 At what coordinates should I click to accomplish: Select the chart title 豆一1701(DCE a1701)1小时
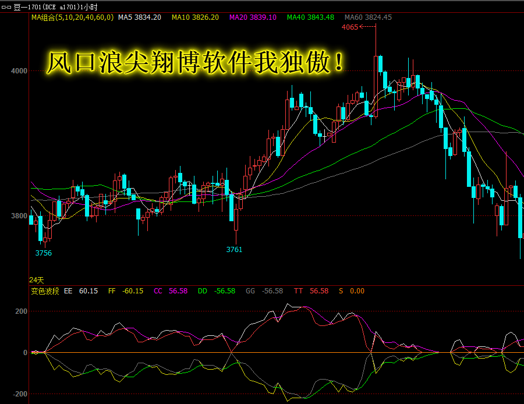(55, 6)
